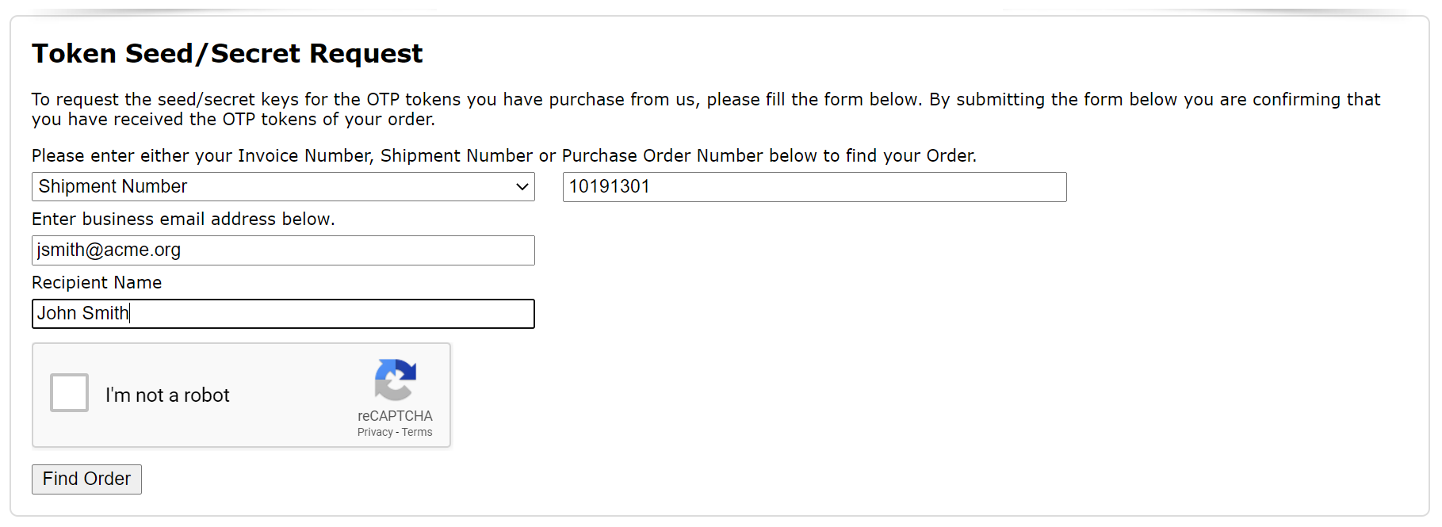Click the Recipient Name field with John Smith
1442x527 pixels.
[x=283, y=314]
